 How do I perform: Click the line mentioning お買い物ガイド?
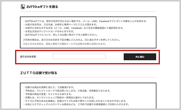pyautogui.click(x=61, y=35)
